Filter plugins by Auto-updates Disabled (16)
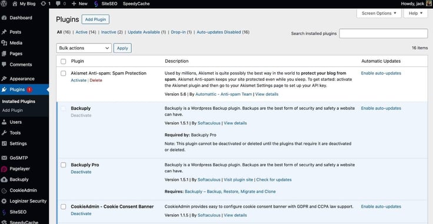 pyautogui.click(x=223, y=32)
